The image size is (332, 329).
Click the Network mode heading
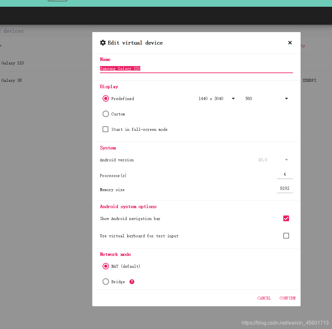coord(115,254)
